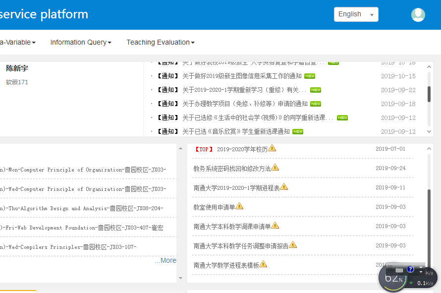Viewport: 441px width, 293px height.
Task: Click NEW badge on 重新学习（重修） notice
Action: point(316,90)
